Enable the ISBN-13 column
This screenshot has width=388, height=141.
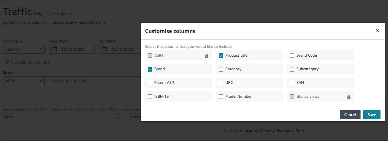point(150,97)
